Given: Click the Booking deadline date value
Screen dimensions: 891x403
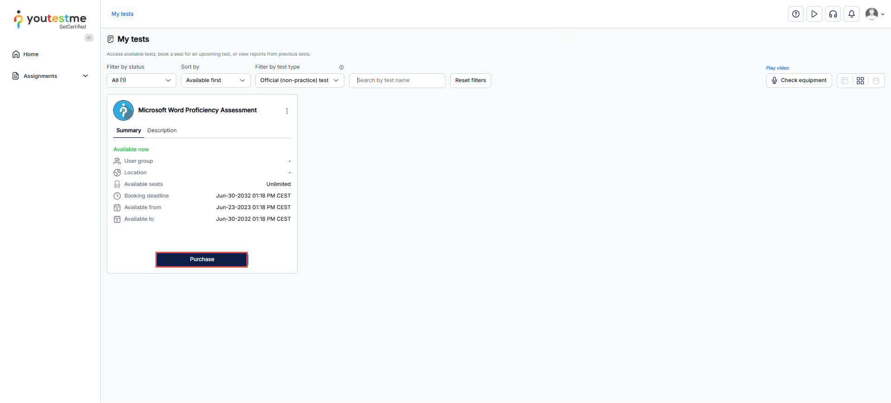Looking at the screenshot, I should (x=253, y=196).
